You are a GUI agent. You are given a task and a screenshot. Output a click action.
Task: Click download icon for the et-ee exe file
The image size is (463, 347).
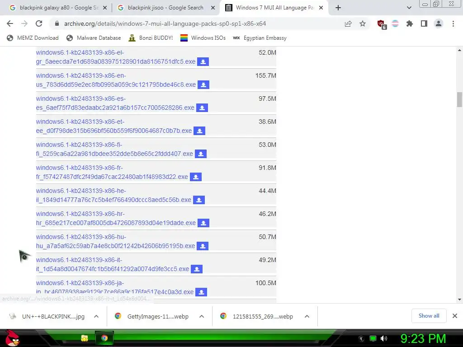coord(199,131)
